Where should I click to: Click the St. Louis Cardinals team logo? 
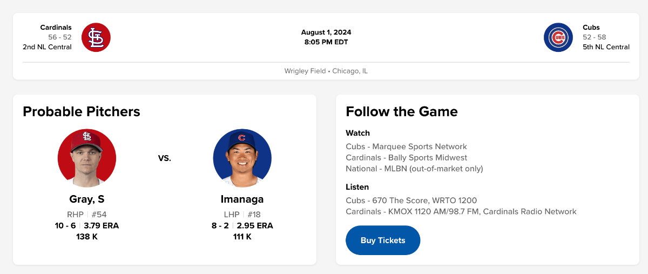pyautogui.click(x=96, y=37)
